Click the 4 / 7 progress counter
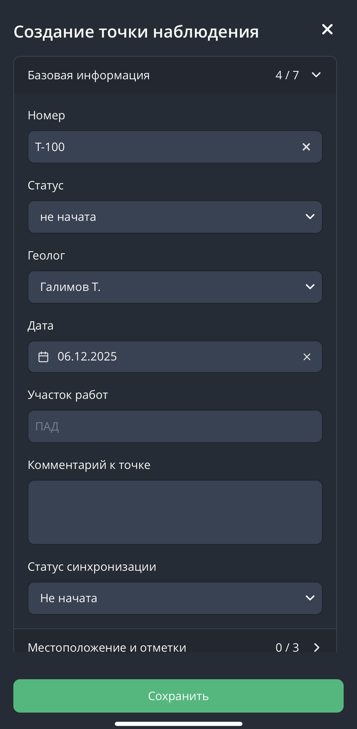This screenshot has height=729, width=357. (x=287, y=75)
